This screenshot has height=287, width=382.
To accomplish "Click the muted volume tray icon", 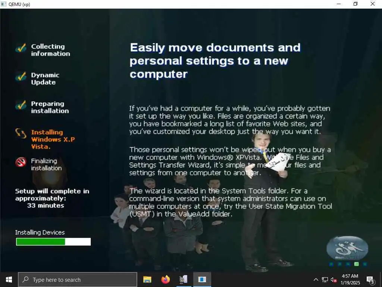I will point(334,280).
